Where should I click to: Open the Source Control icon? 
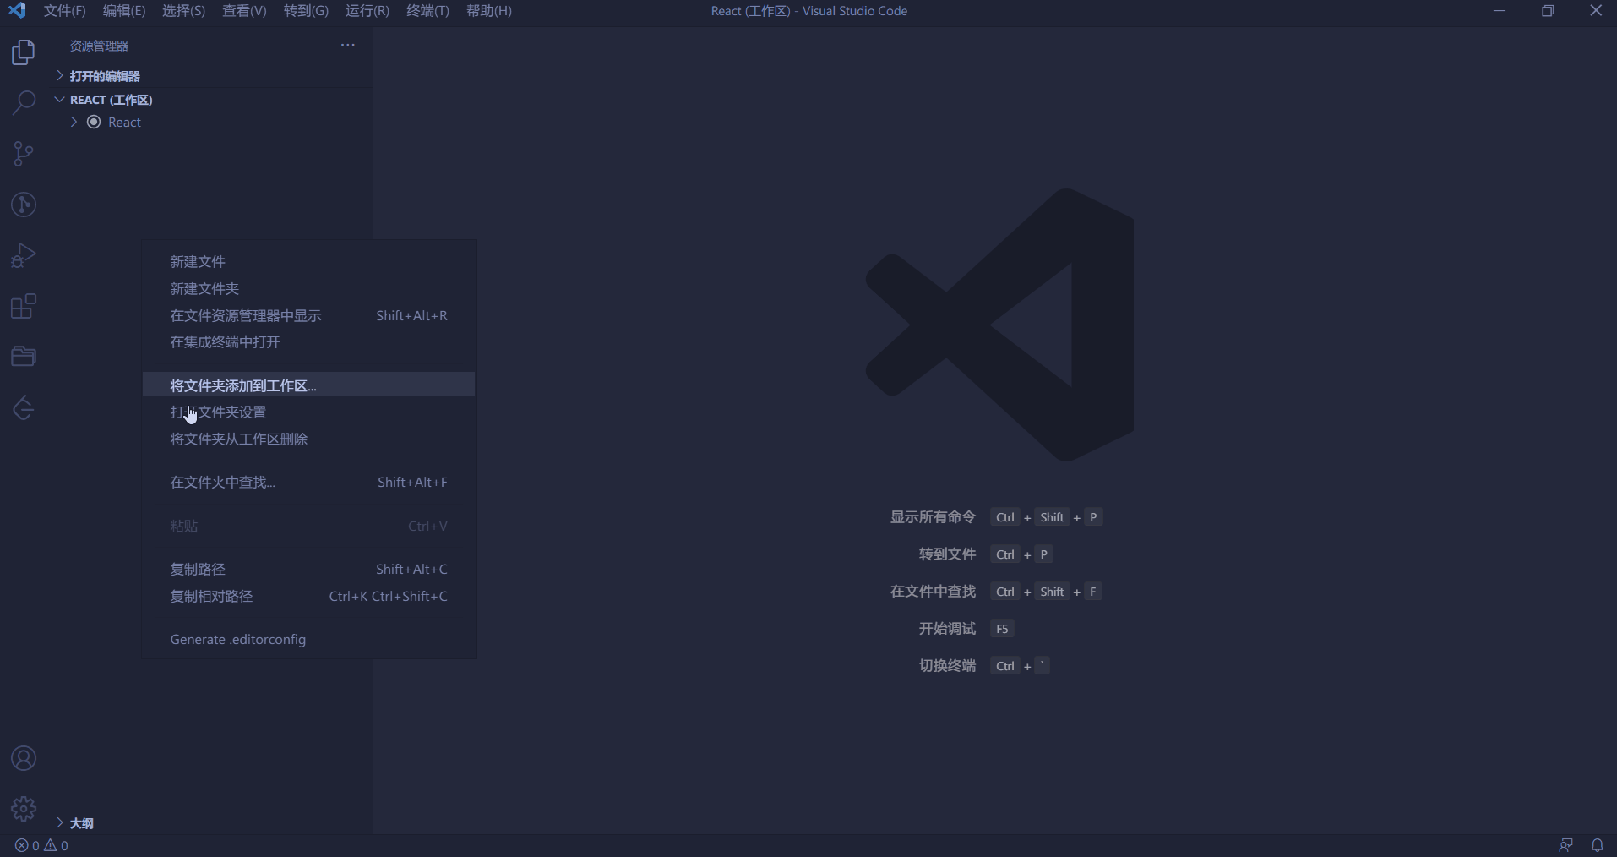pos(24,154)
